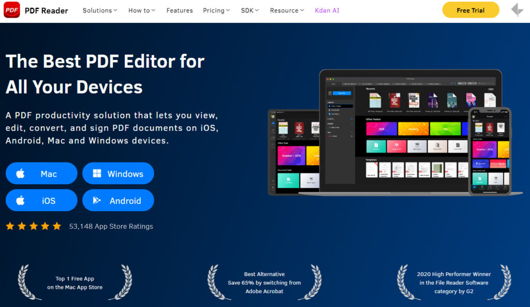Image resolution: width=530 pixels, height=307 pixels.
Task: Start the Free Trial with the yellow button
Action: click(x=470, y=10)
